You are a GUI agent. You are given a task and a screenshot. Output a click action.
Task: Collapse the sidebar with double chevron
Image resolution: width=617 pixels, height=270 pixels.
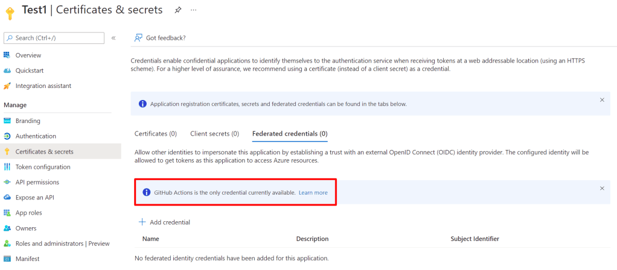(113, 38)
